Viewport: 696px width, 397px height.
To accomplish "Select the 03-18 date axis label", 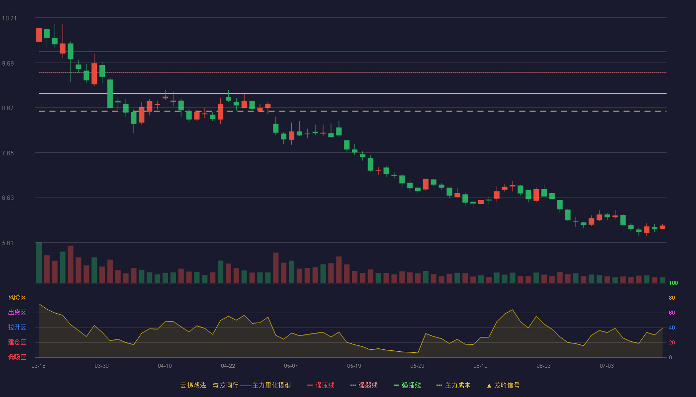I will click(38, 366).
